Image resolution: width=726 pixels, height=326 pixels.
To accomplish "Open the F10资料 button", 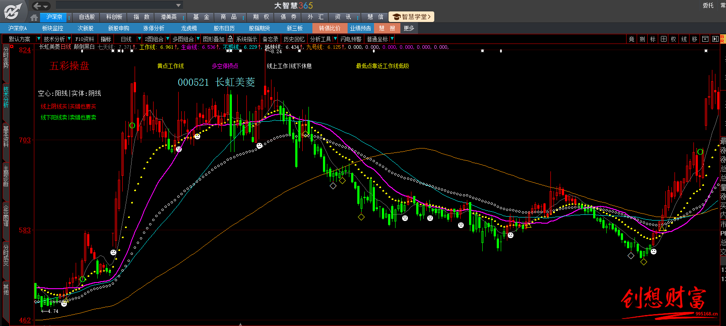I will (84, 39).
